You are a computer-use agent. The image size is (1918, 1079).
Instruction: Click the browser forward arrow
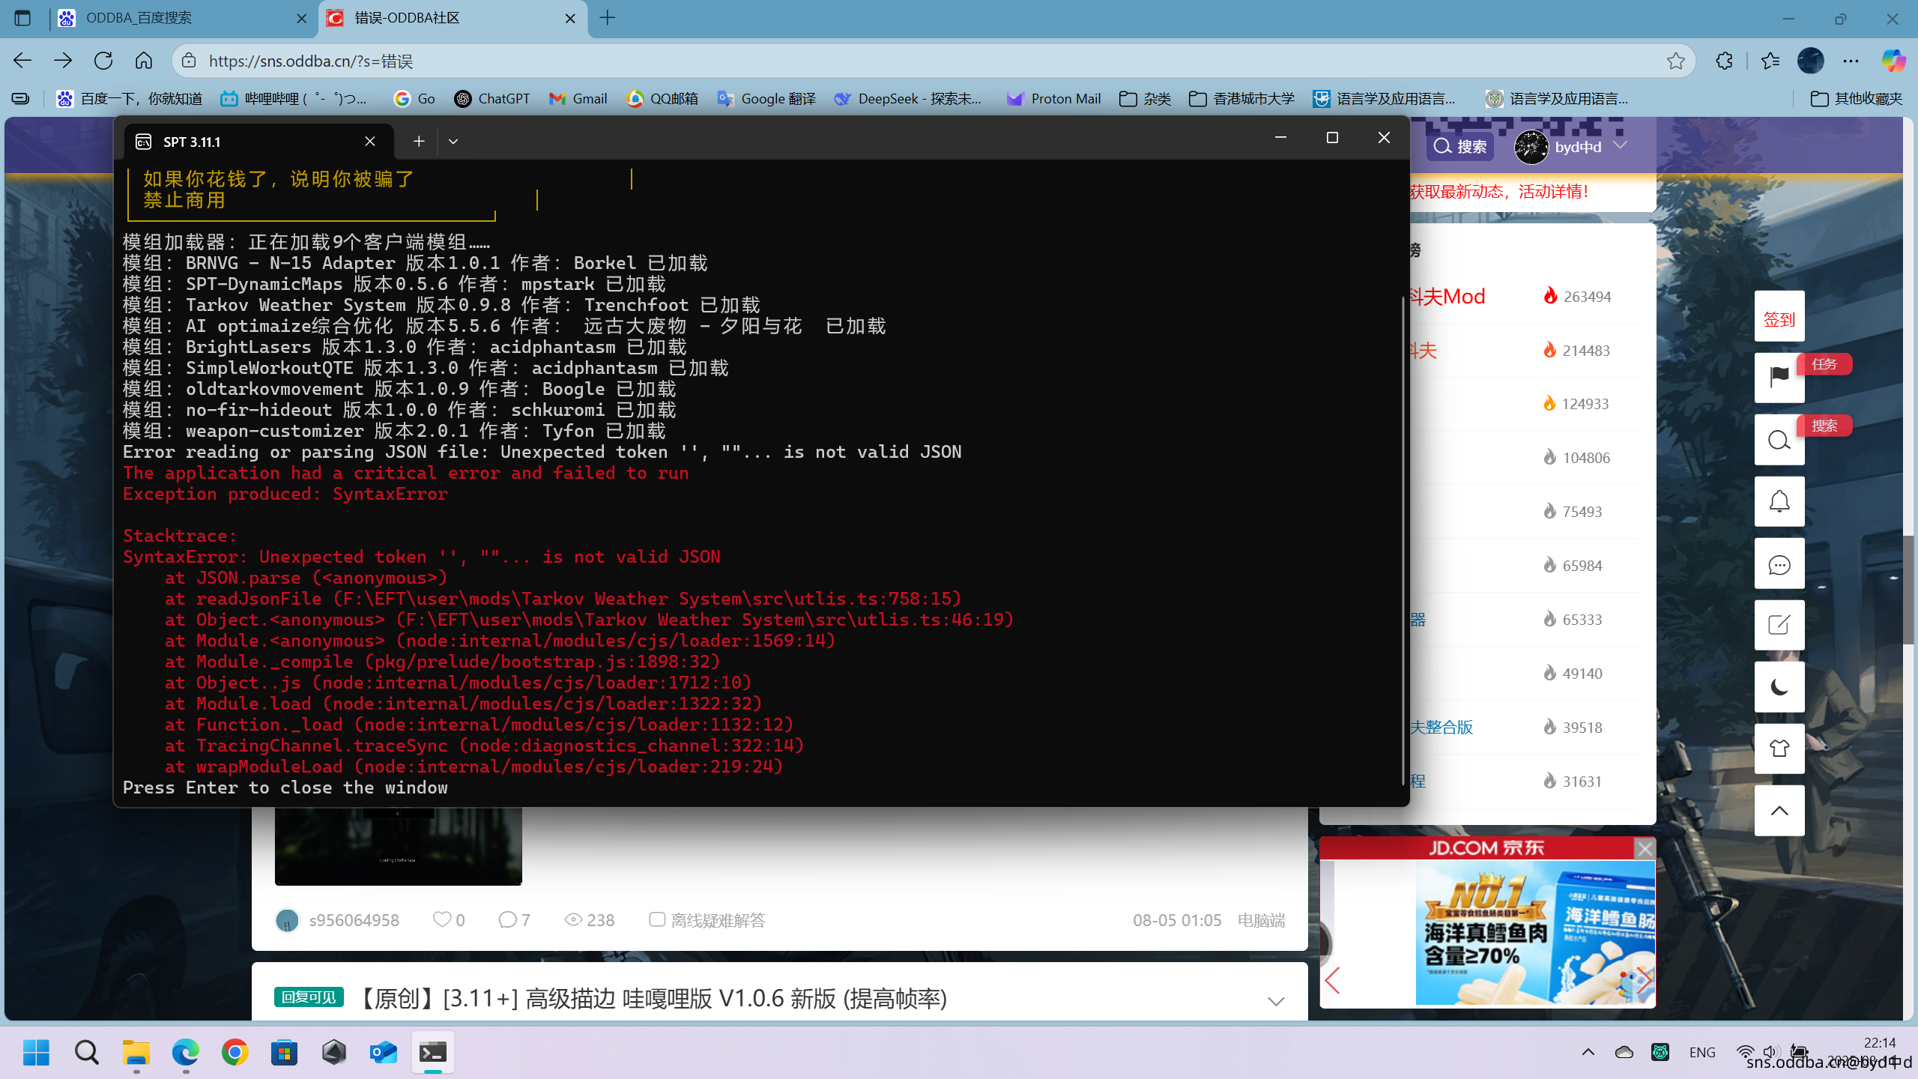coord(63,61)
